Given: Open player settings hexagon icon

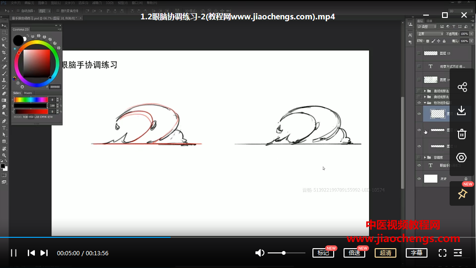Looking at the screenshot, I should (x=461, y=158).
